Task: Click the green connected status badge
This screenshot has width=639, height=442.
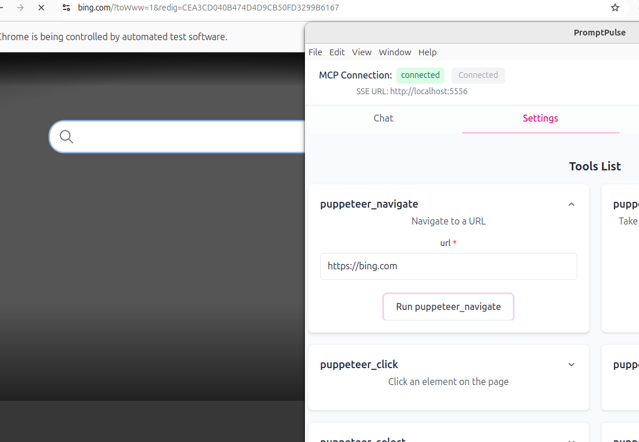Action: click(420, 76)
